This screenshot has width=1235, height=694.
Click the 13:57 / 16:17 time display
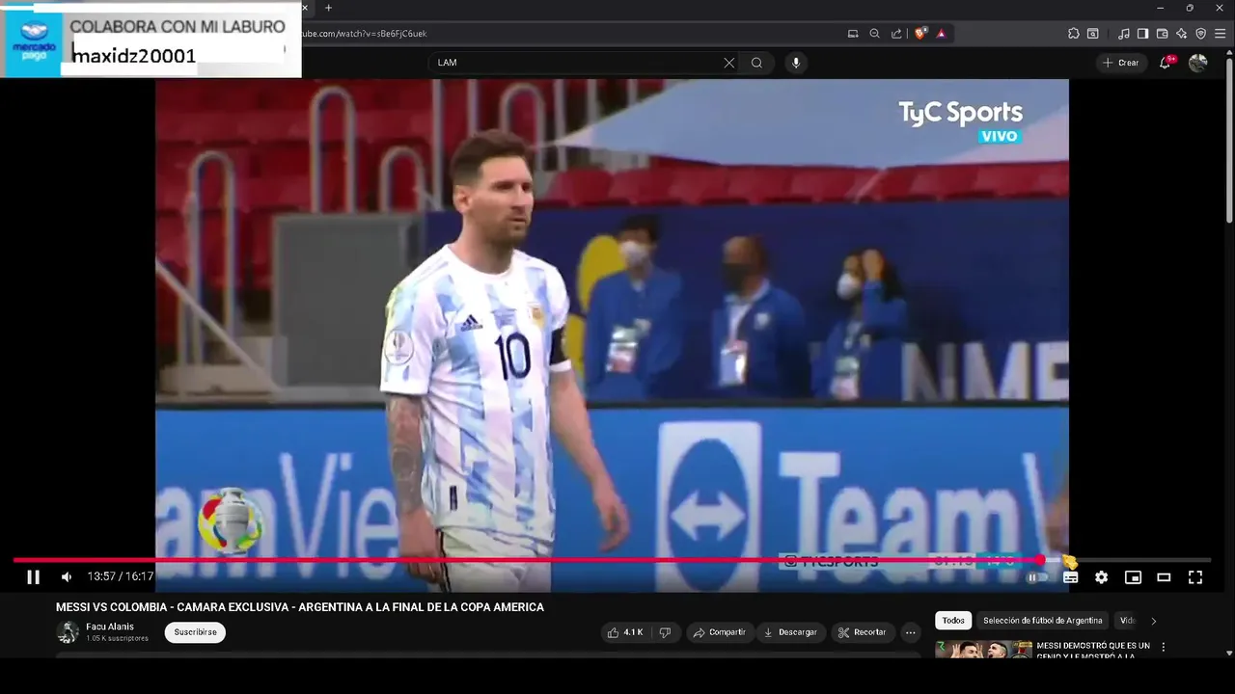point(121,577)
